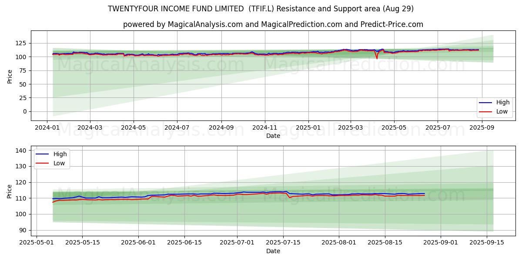Click the bottom chart 'Date' axis label
This screenshot has height=261, width=522.
click(273, 251)
